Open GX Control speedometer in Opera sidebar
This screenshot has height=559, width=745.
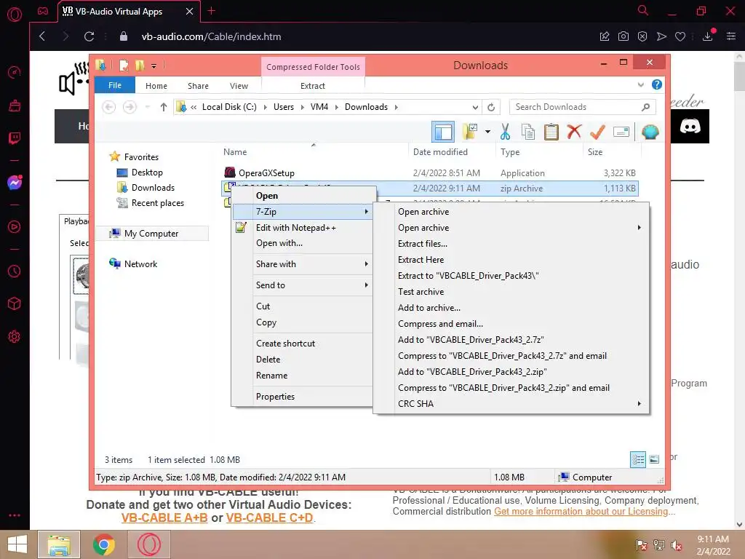15,72
